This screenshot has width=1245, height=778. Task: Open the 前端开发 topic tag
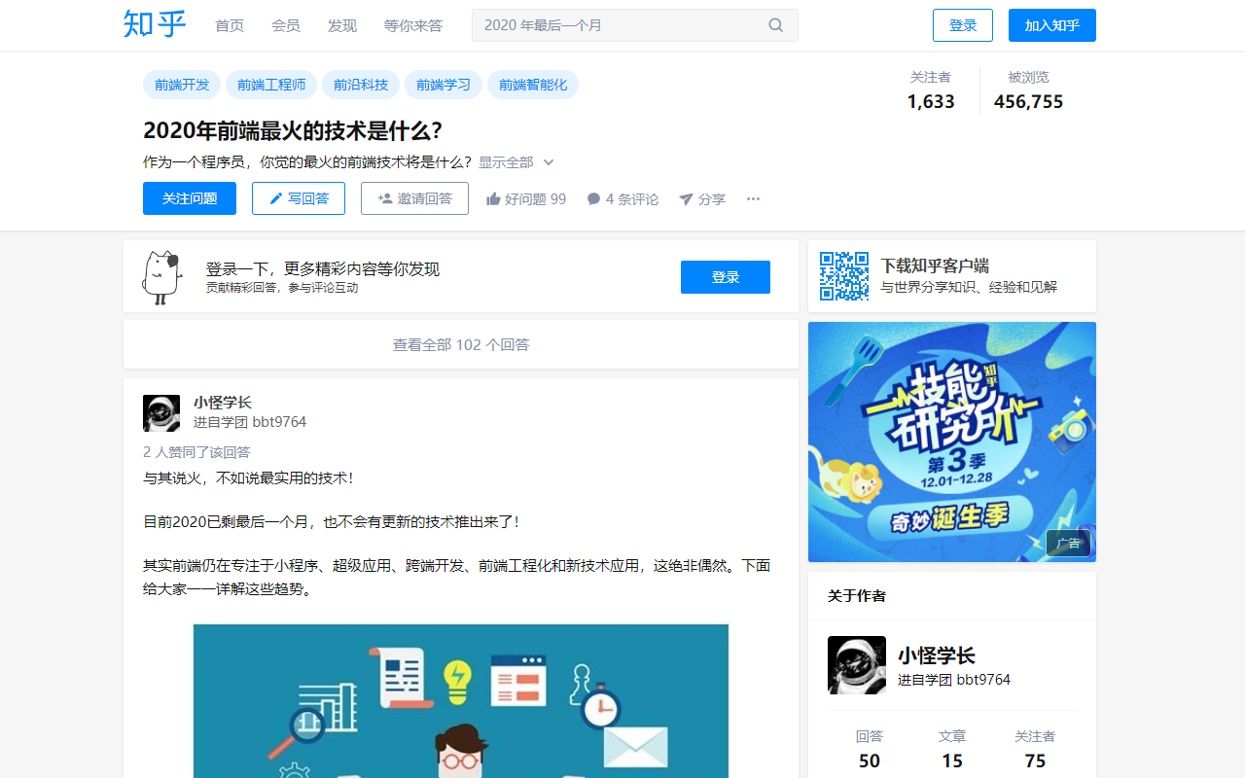click(179, 85)
